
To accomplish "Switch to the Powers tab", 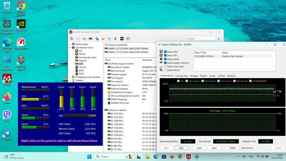I will (x=203, y=76).
